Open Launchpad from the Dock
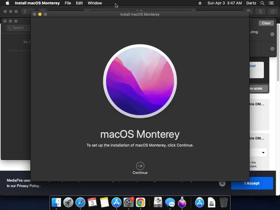This screenshot has height=210, width=280. (68, 202)
